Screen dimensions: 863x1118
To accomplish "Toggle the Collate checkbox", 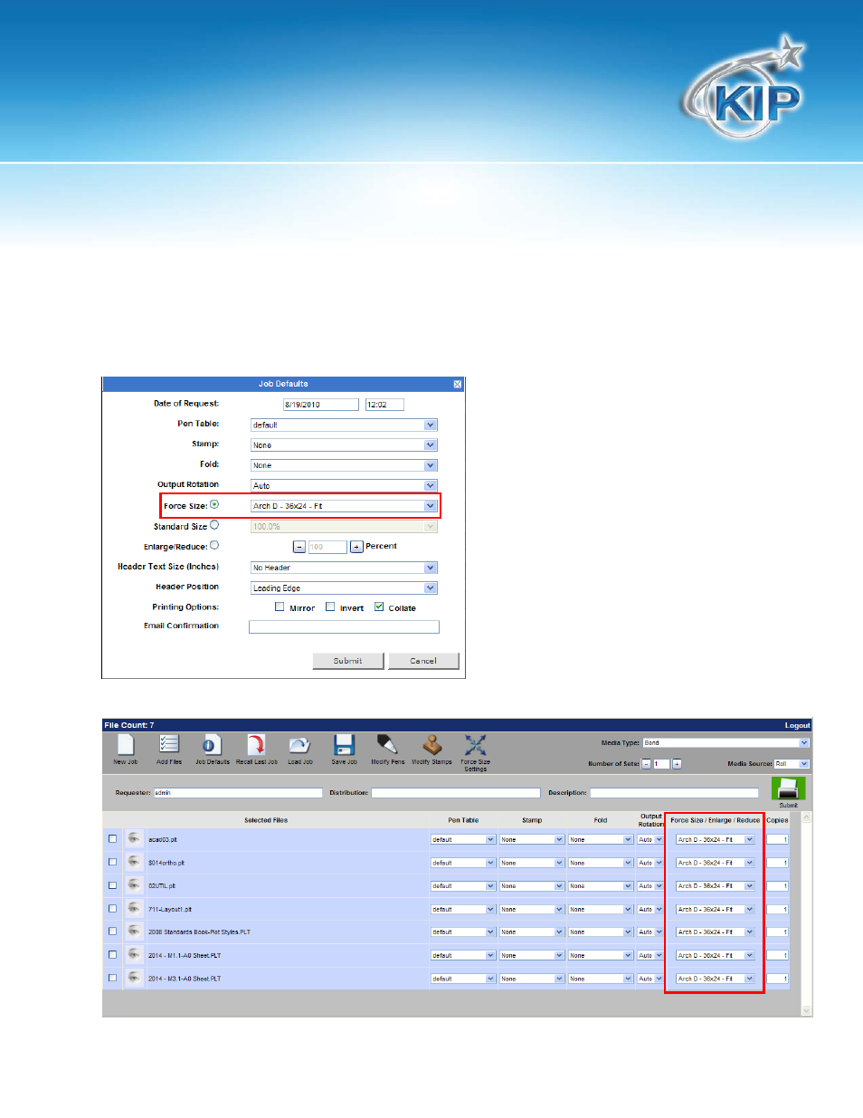I will [x=379, y=607].
